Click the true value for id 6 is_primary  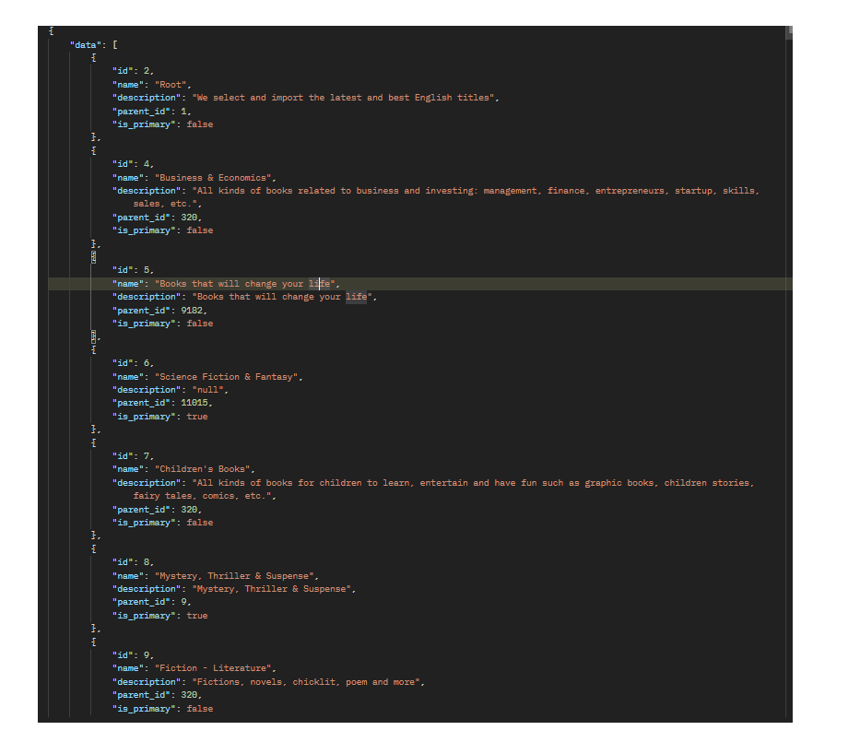(197, 417)
